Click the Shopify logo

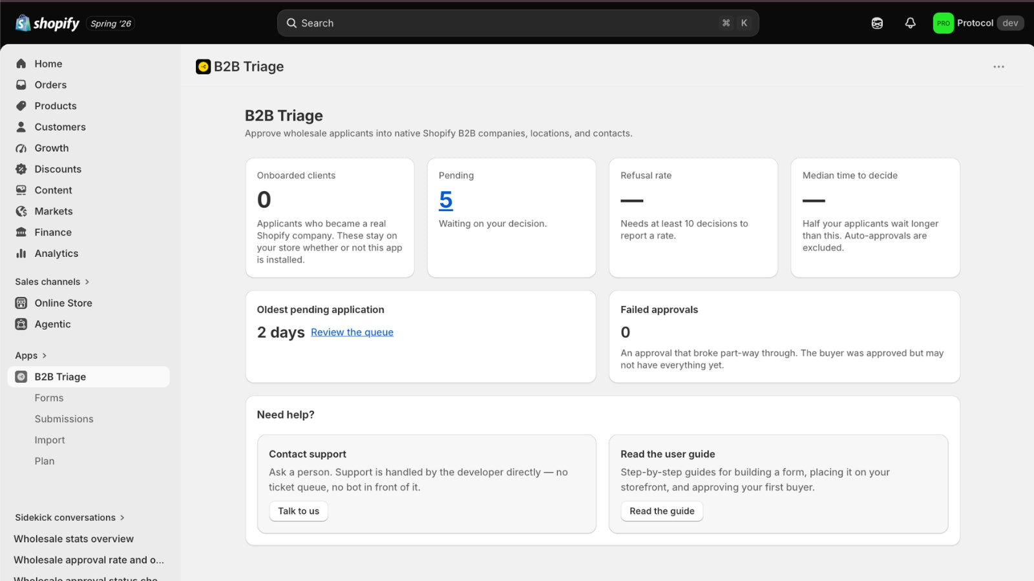click(47, 23)
